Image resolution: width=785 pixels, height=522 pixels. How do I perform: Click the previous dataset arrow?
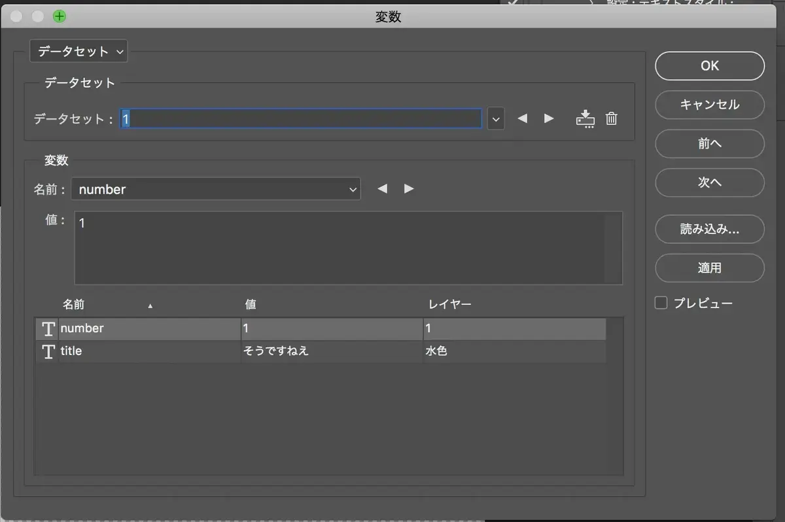[521, 118]
